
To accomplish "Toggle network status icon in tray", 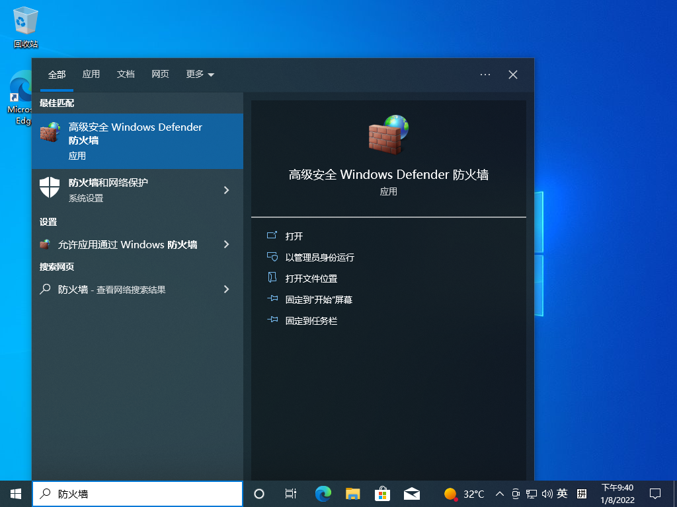I will (532, 494).
